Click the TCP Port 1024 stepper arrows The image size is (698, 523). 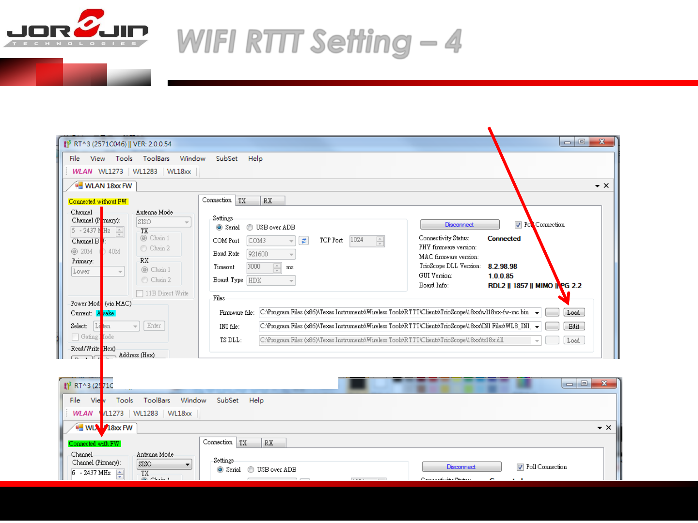(380, 241)
